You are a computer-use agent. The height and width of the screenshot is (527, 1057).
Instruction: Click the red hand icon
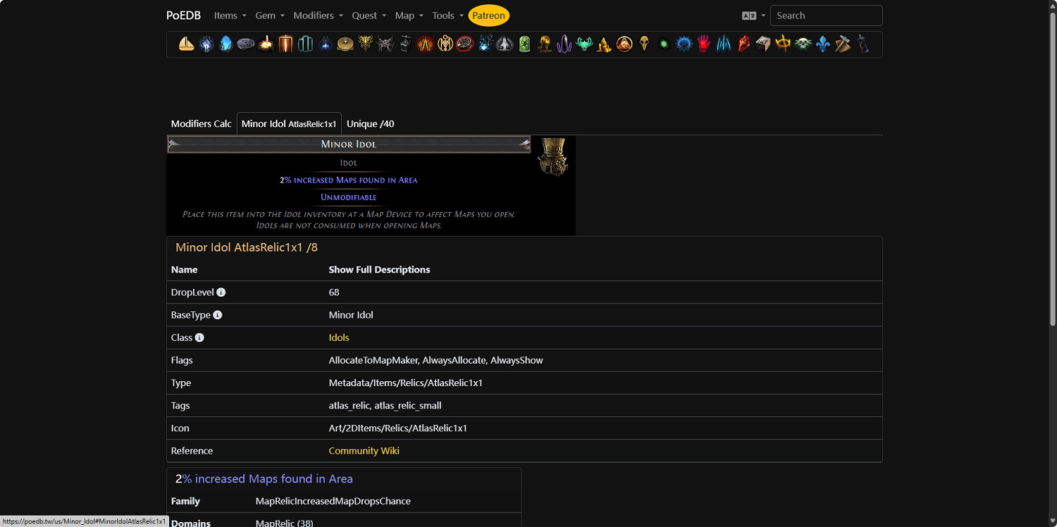[x=704, y=44]
